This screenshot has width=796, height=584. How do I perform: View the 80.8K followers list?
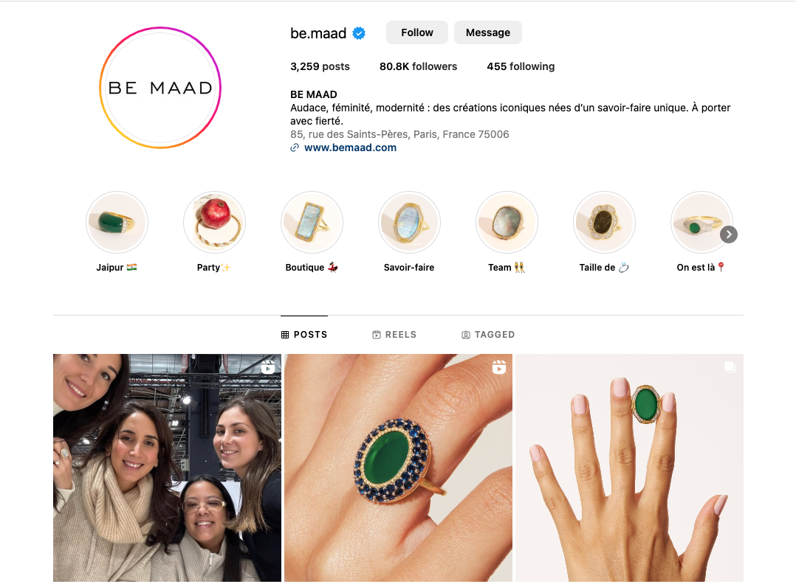(418, 66)
